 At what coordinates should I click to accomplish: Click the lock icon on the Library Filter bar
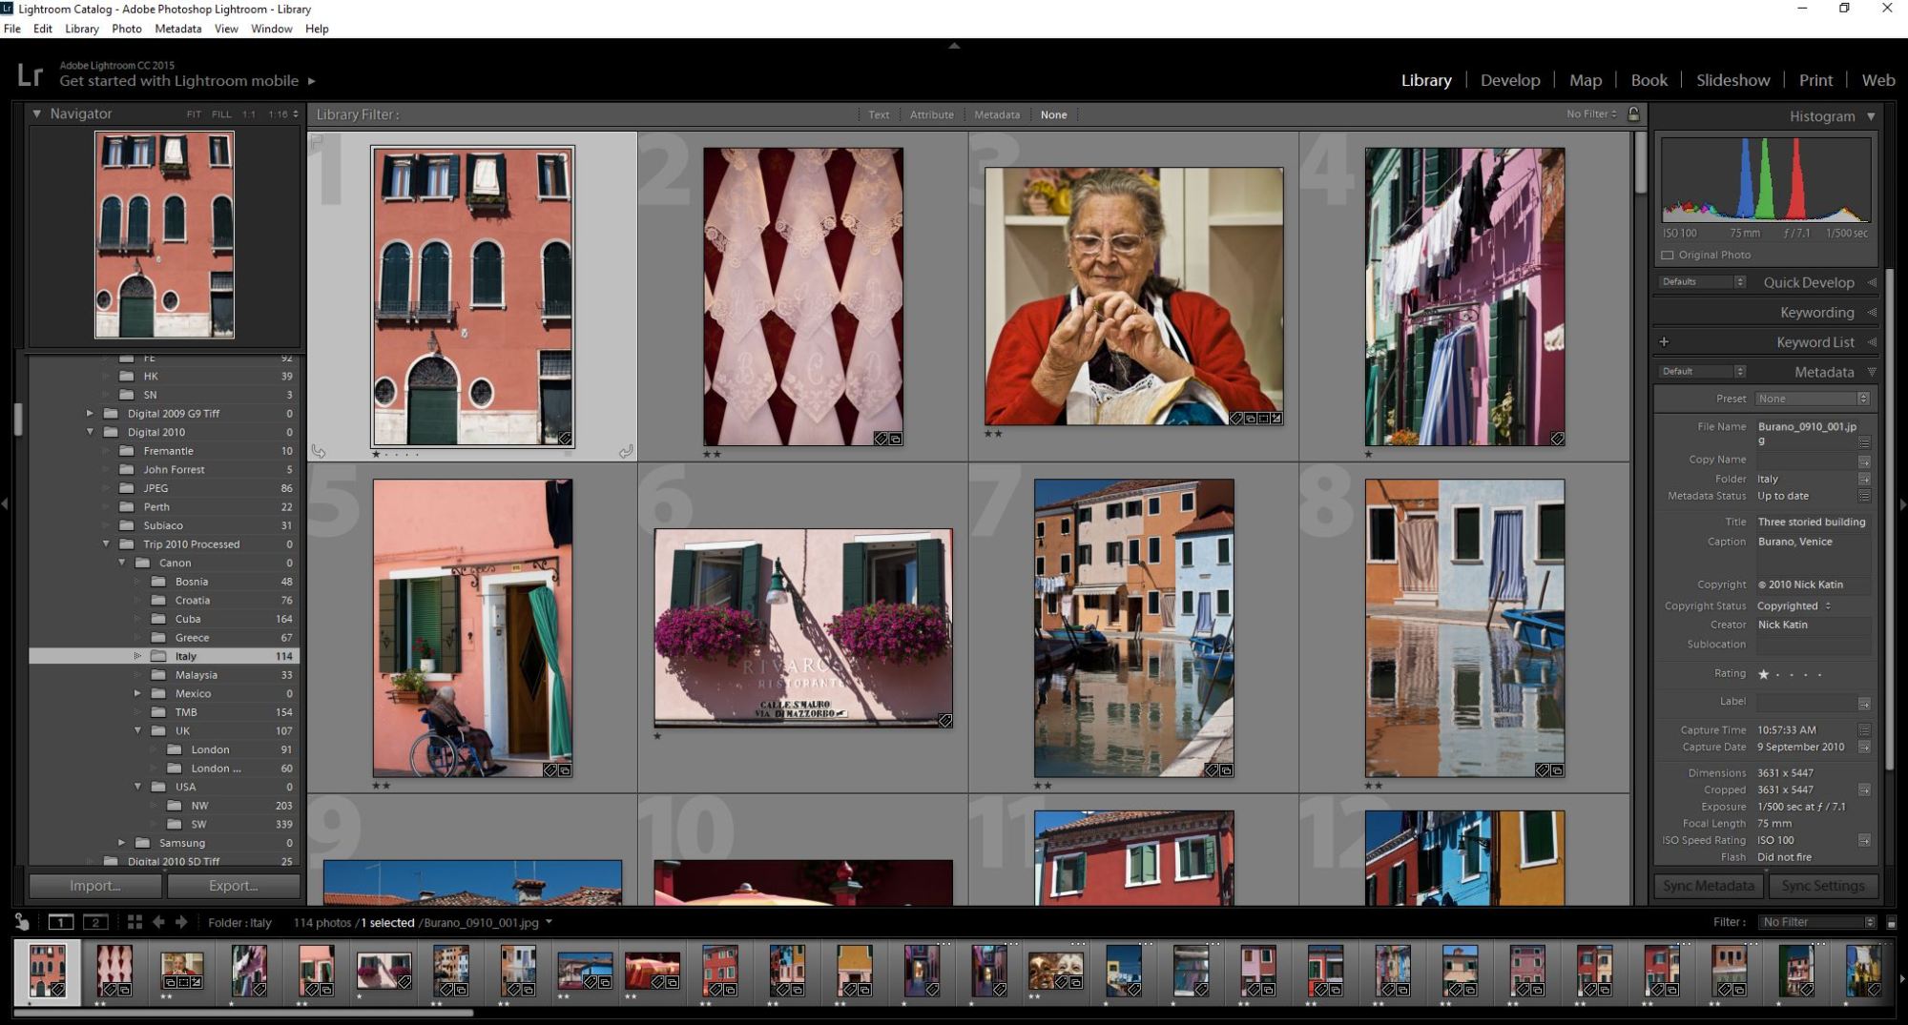(1633, 113)
